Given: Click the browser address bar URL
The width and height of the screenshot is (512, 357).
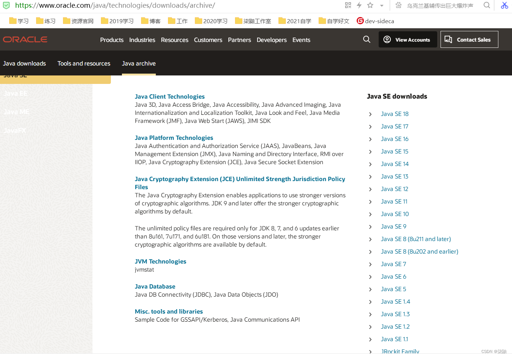Looking at the screenshot, I should point(115,6).
